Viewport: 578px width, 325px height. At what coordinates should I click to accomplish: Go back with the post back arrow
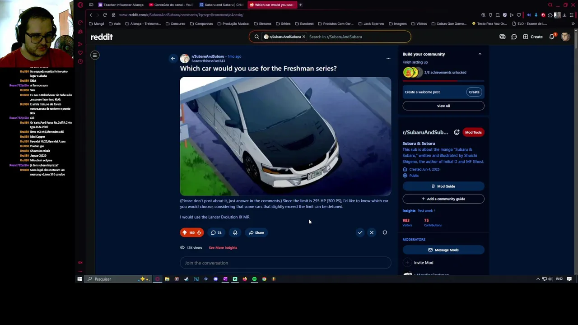173,59
